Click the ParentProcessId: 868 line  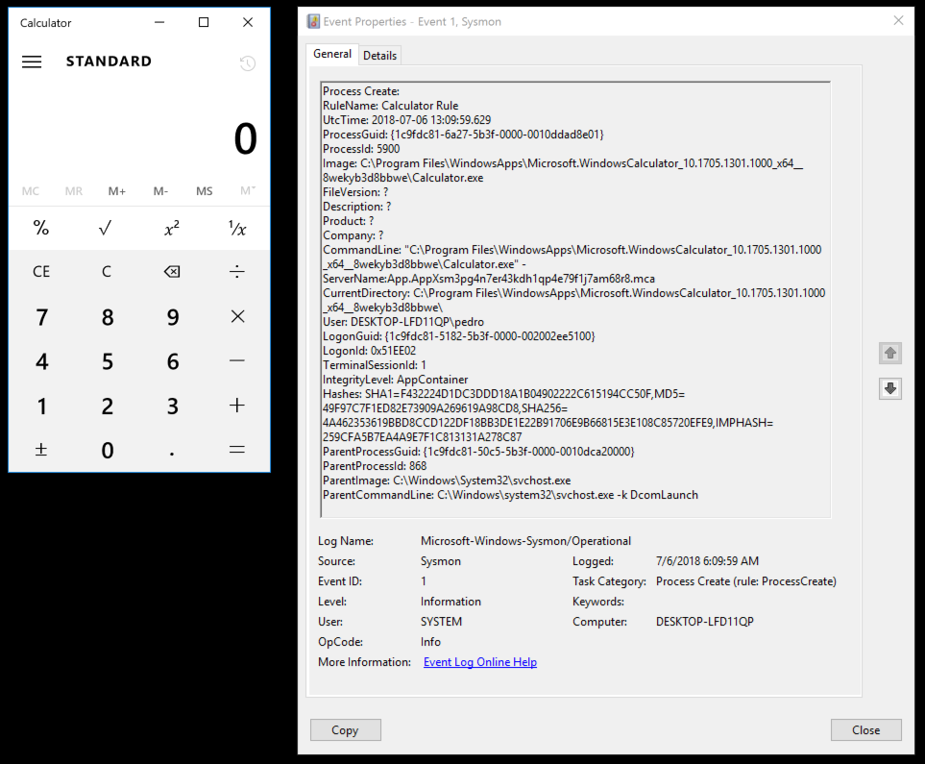[375, 466]
